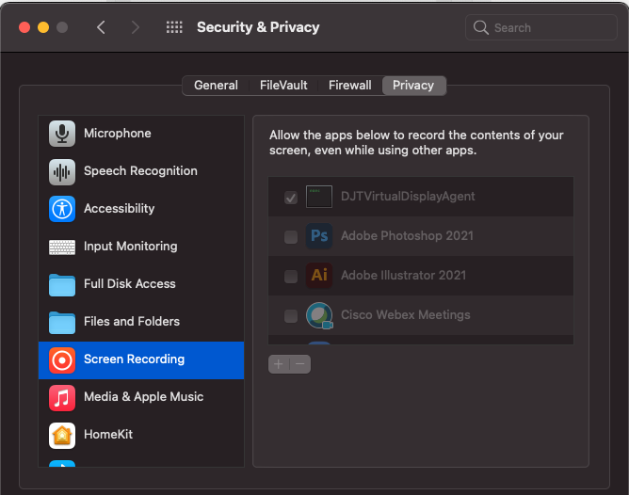629x495 pixels.
Task: Switch to the Firewall tab
Action: tap(349, 86)
